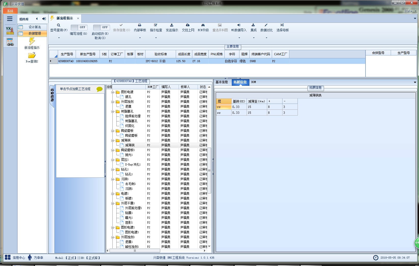Image resolution: width=419 pixels, height=266 pixels.
Task: Click the green 64 badge at right edge
Action: pyautogui.click(x=417, y=243)
